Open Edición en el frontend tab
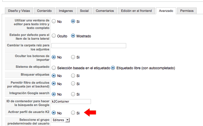The height and width of the screenshot is (126, 203). tap(137, 11)
